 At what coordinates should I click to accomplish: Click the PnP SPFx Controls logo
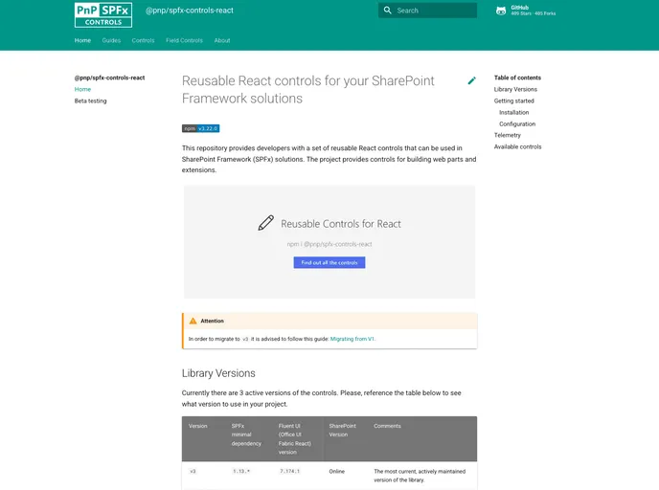click(103, 15)
